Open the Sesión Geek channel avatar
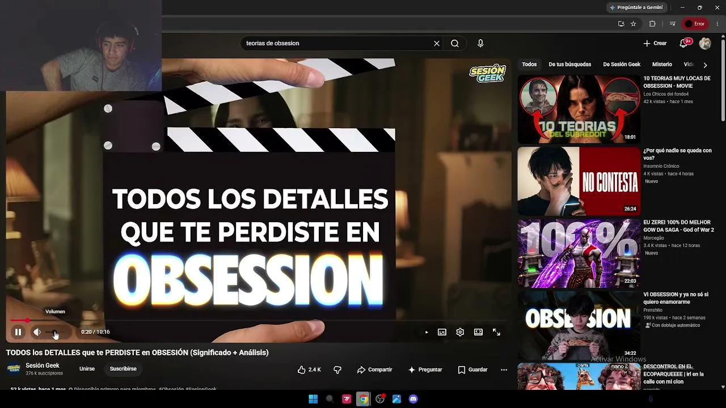 (x=14, y=369)
